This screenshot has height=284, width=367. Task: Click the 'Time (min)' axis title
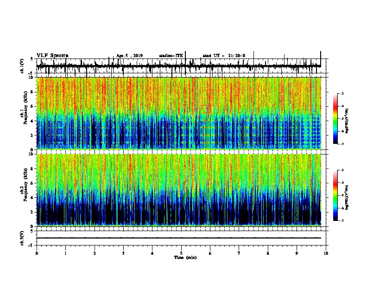185,258
